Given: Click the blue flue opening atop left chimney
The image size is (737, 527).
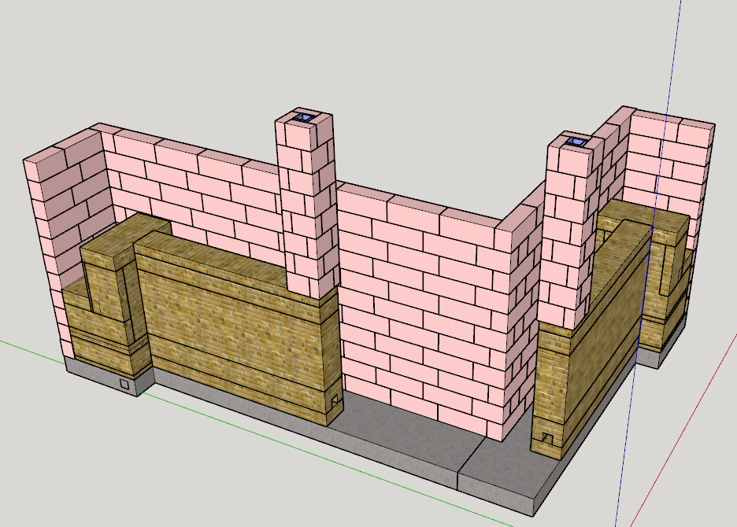Looking at the screenshot, I should tap(303, 119).
